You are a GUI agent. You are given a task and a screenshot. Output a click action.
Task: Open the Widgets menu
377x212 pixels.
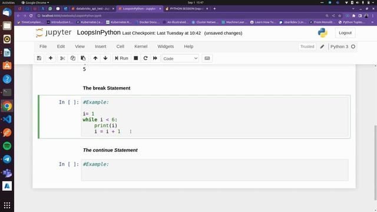click(166, 47)
